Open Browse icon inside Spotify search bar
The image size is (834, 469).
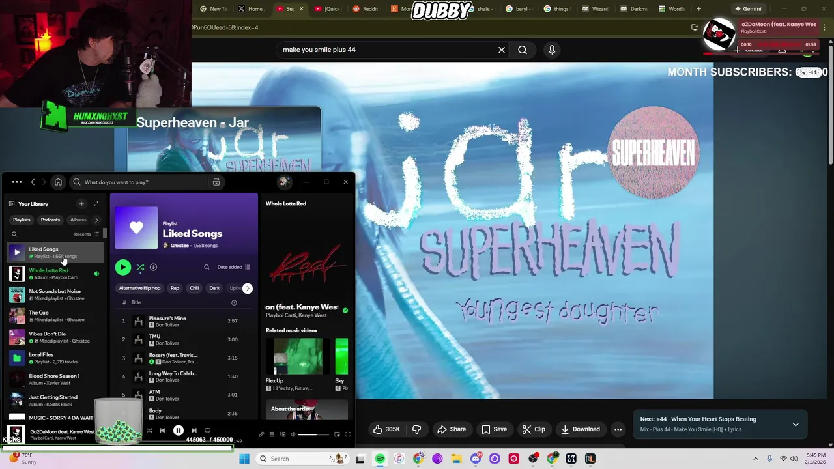pyautogui.click(x=216, y=182)
